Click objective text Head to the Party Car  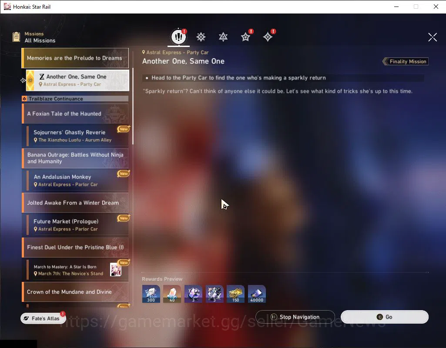click(238, 78)
